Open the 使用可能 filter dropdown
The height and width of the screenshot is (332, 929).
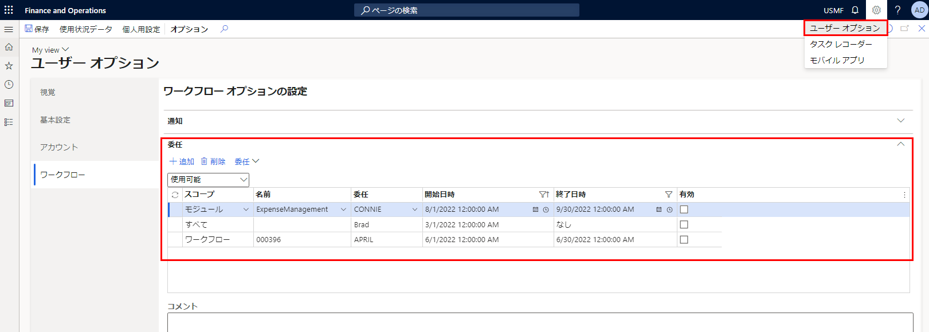pyautogui.click(x=208, y=180)
